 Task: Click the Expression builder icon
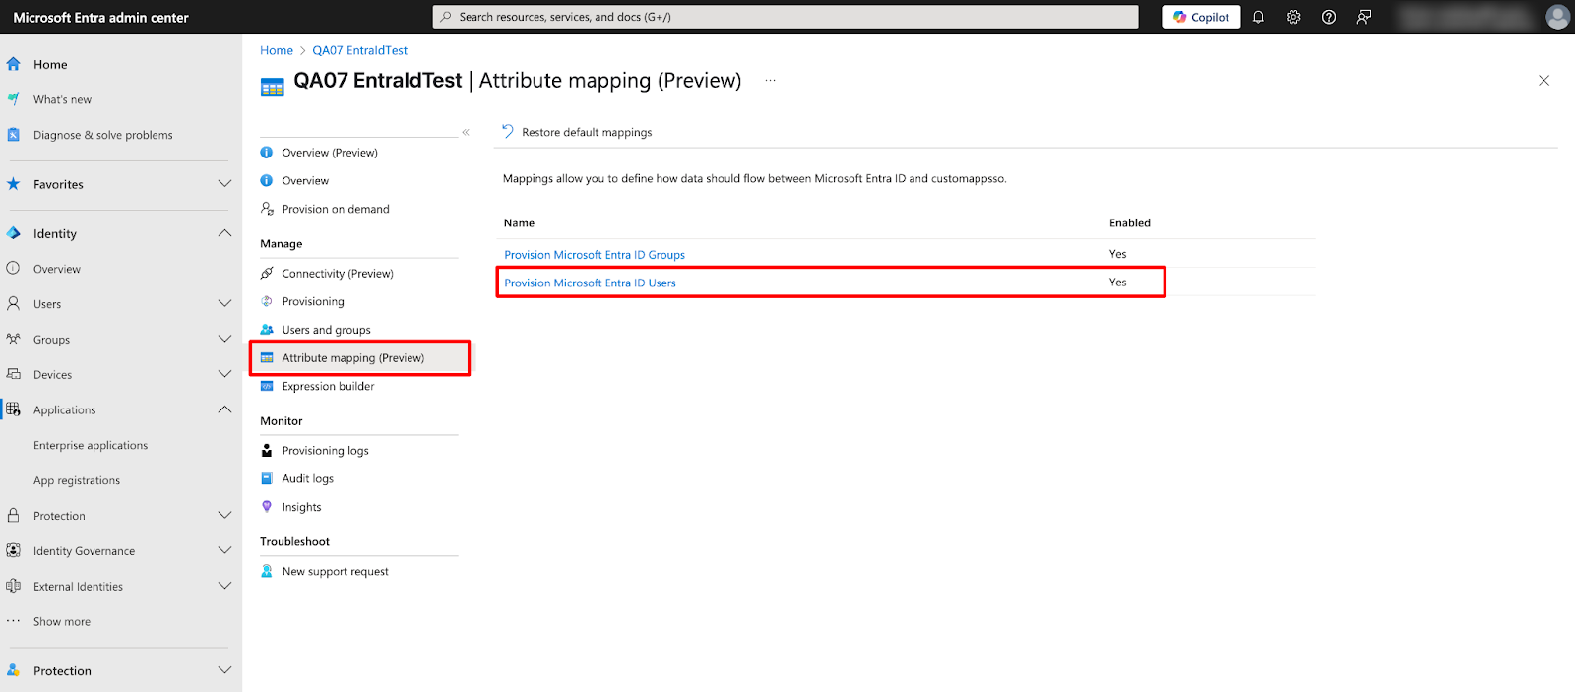[x=267, y=387]
